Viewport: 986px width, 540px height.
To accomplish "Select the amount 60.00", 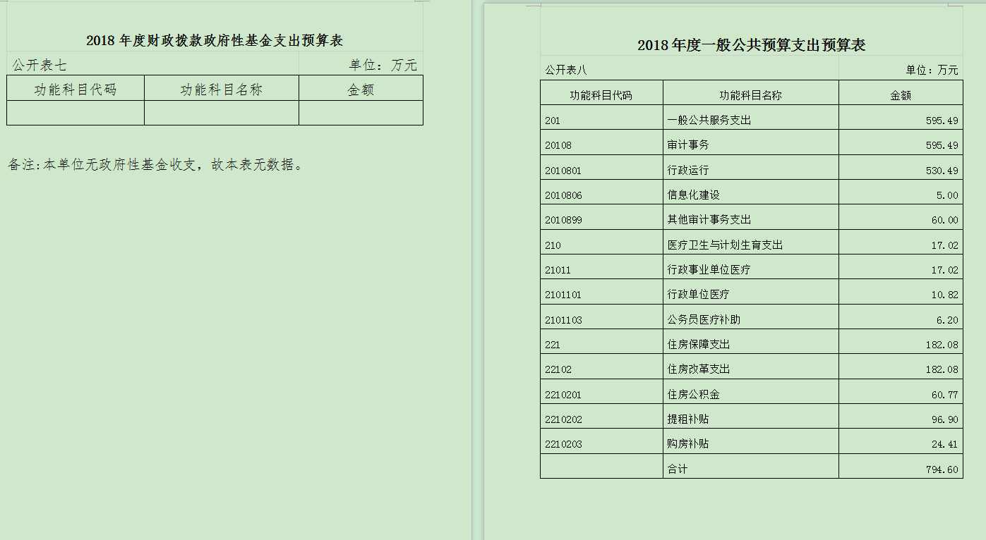I will (945, 220).
